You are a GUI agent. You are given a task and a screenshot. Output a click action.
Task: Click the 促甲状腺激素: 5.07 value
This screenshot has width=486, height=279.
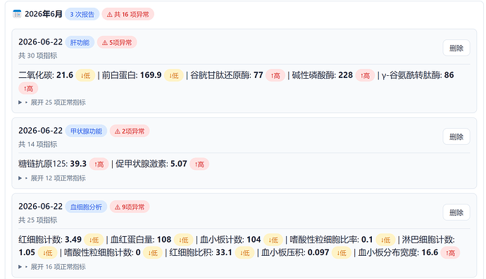pyautogui.click(x=151, y=164)
